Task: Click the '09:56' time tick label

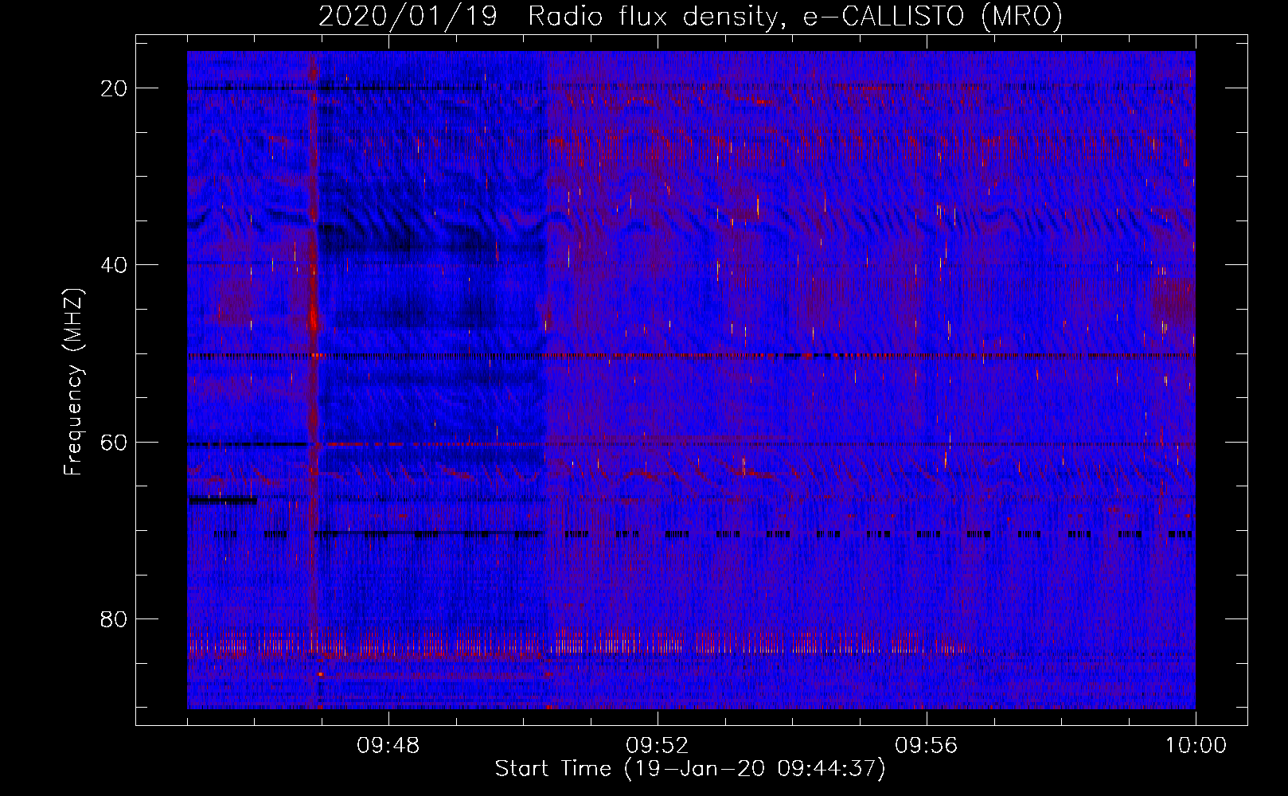Action: coord(927,746)
